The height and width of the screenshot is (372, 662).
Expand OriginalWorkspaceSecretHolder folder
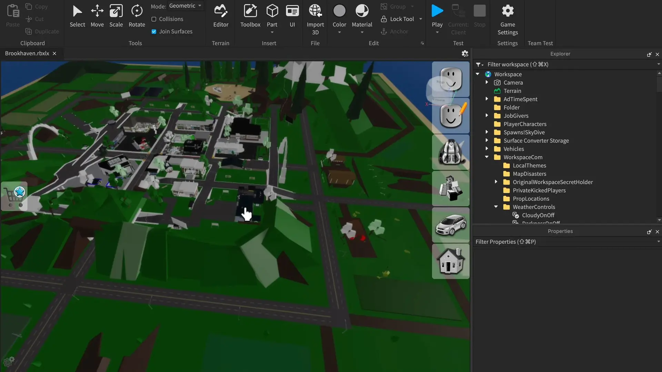pos(496,182)
